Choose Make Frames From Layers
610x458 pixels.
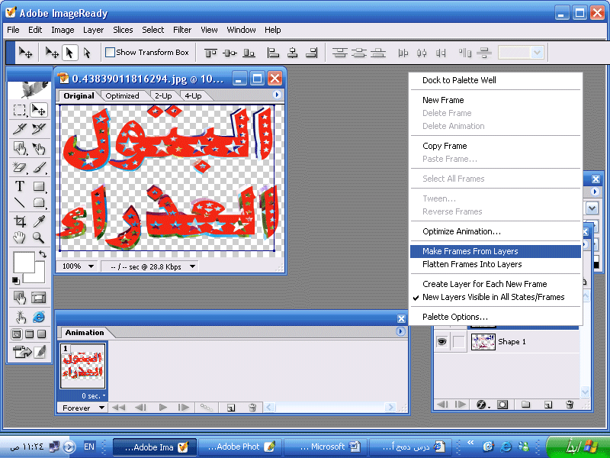coord(470,251)
